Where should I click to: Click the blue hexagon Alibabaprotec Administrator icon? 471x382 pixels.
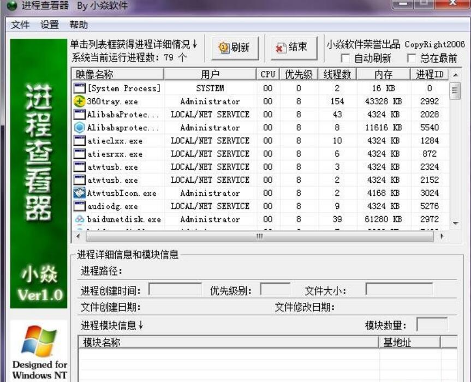point(79,128)
